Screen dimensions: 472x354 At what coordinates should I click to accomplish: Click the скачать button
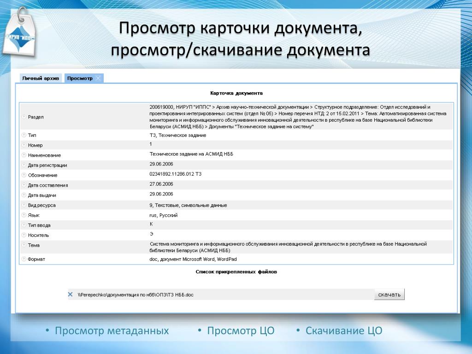coord(389,295)
